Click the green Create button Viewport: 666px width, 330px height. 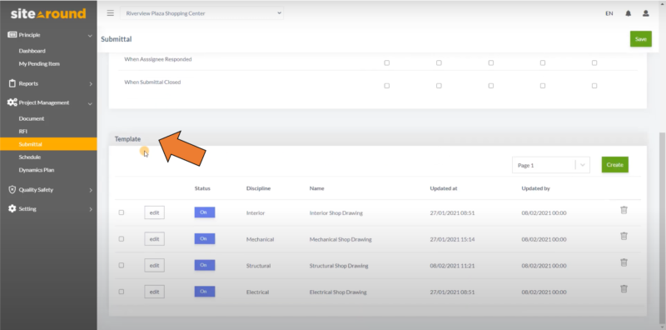pyautogui.click(x=614, y=164)
